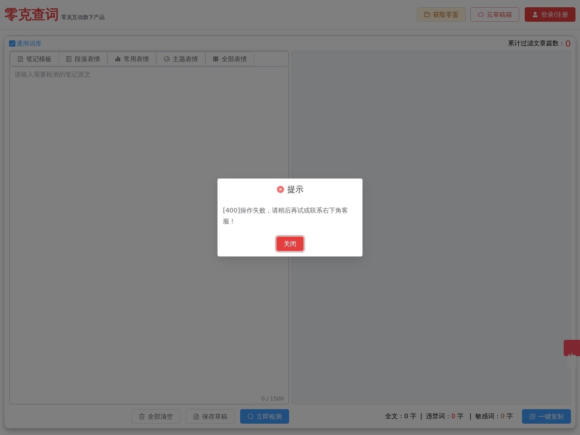Click the grid icon on 全部表情 tab

(216, 59)
